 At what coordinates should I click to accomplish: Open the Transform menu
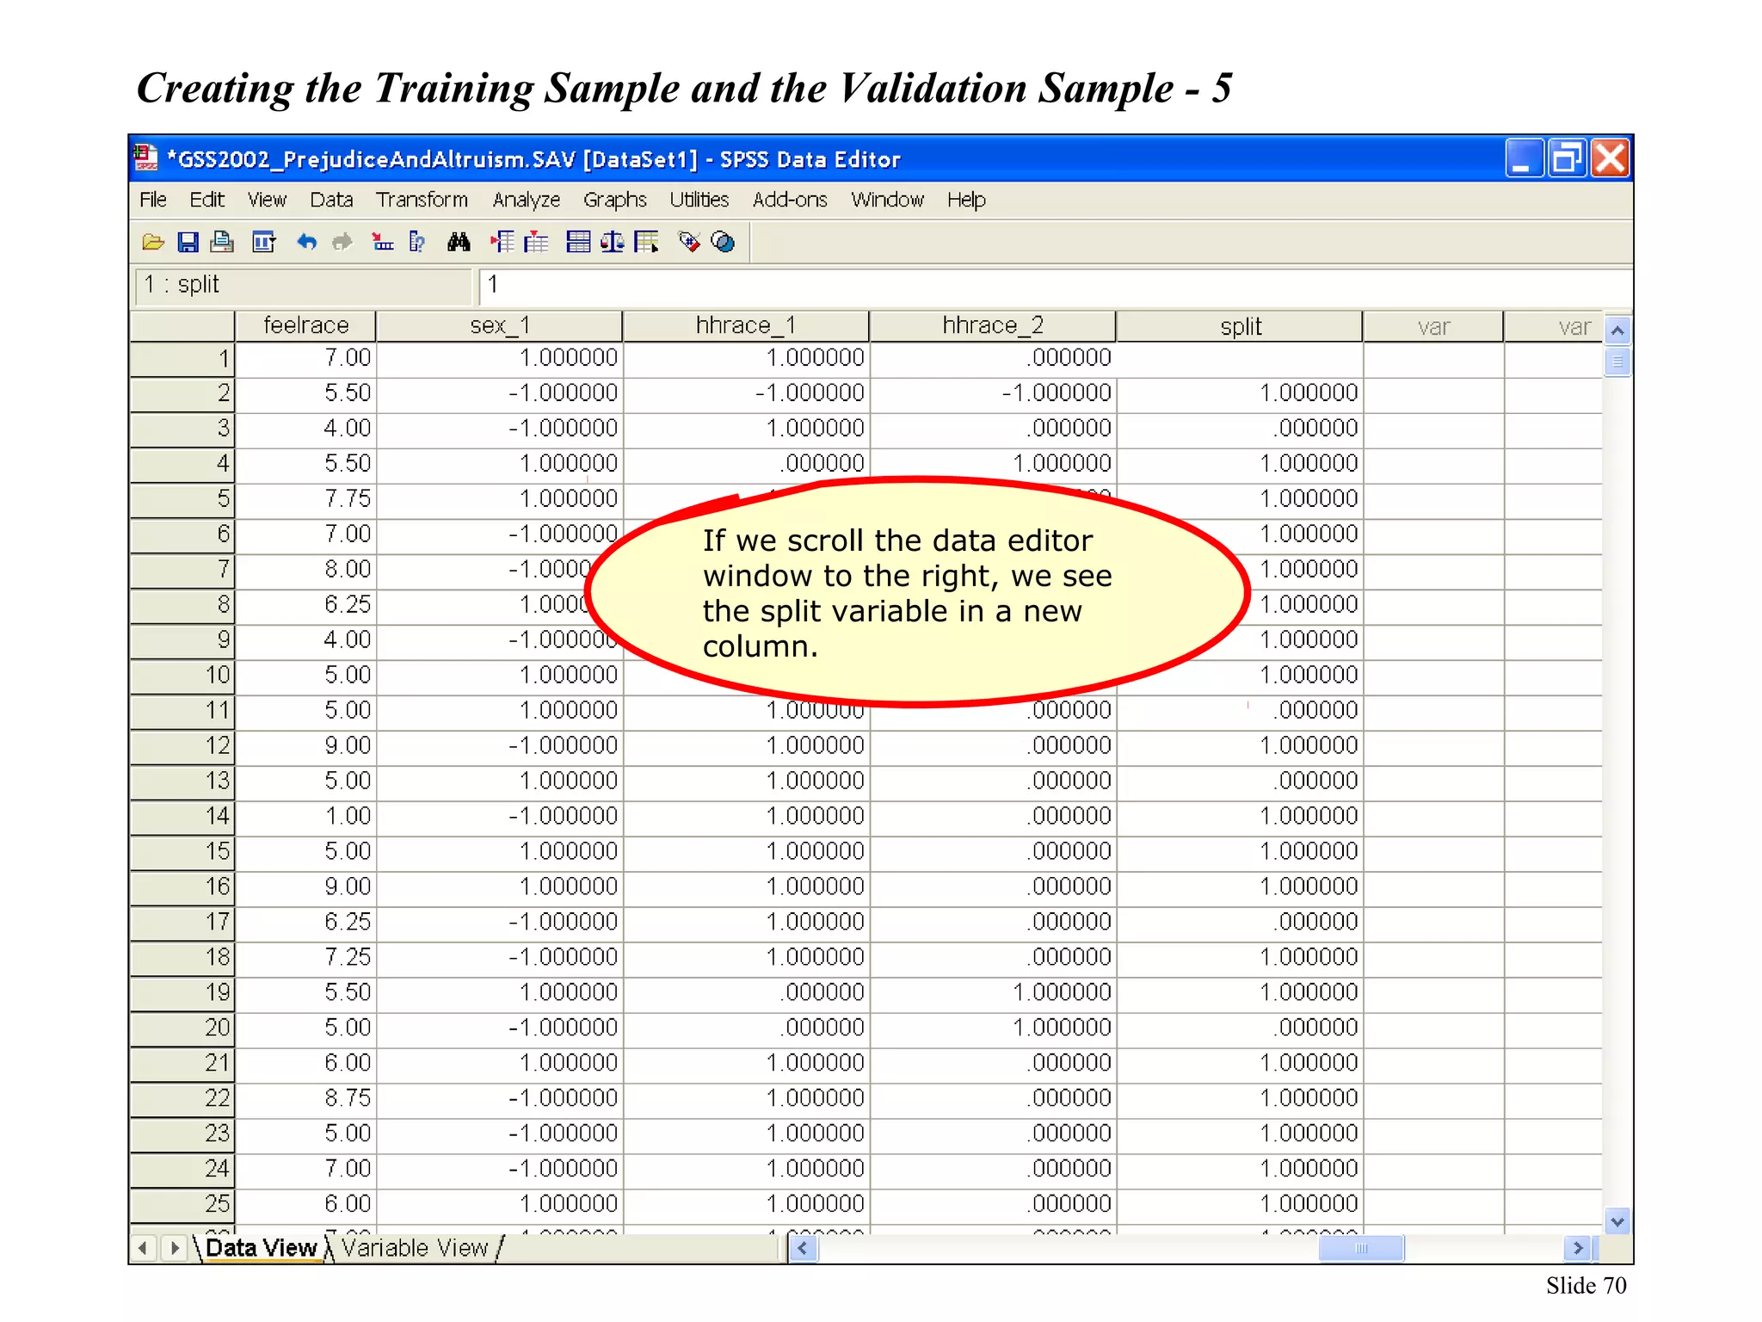422,200
